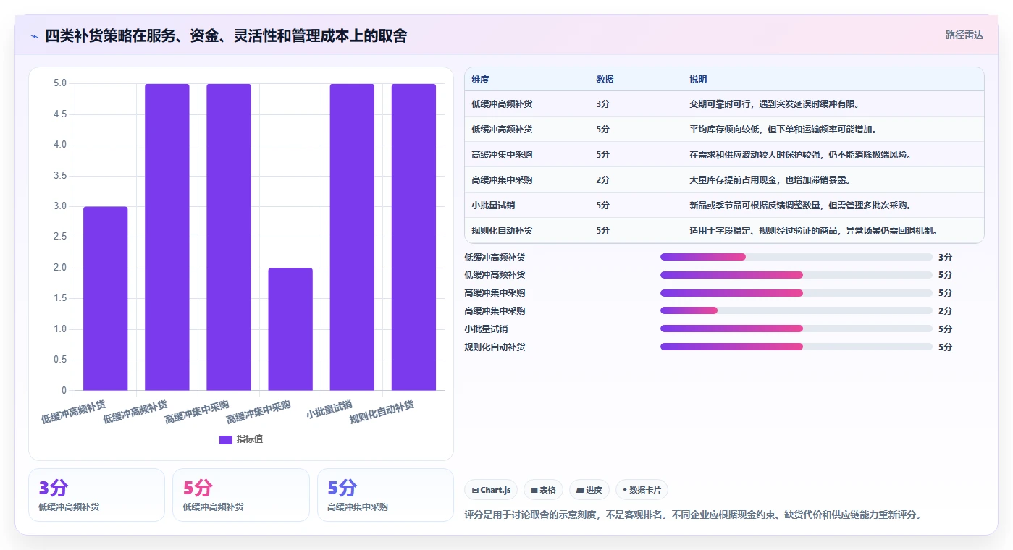Click the 5.0 y-axis tick label
The height and width of the screenshot is (550, 1013).
[x=60, y=83]
